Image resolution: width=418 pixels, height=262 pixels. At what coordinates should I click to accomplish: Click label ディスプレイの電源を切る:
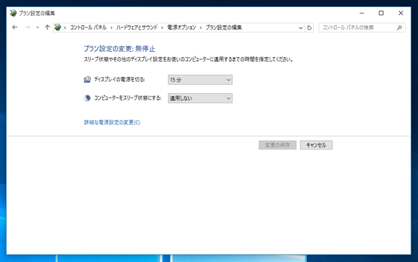pyautogui.click(x=119, y=79)
